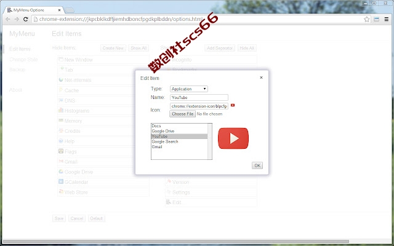Click the New Window item icon
394x246 pixels.
coord(61,60)
